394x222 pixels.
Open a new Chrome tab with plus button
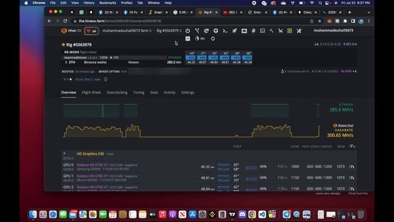click(x=350, y=12)
